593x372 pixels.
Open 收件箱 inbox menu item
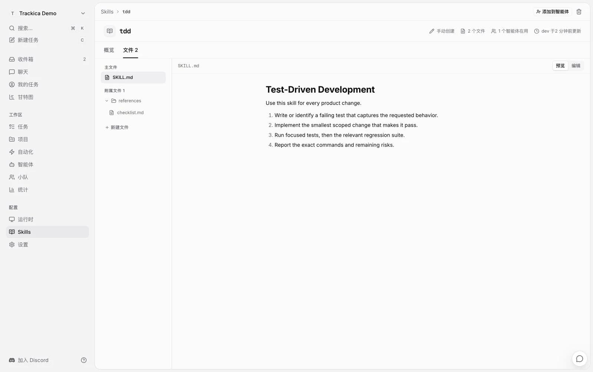(47, 59)
